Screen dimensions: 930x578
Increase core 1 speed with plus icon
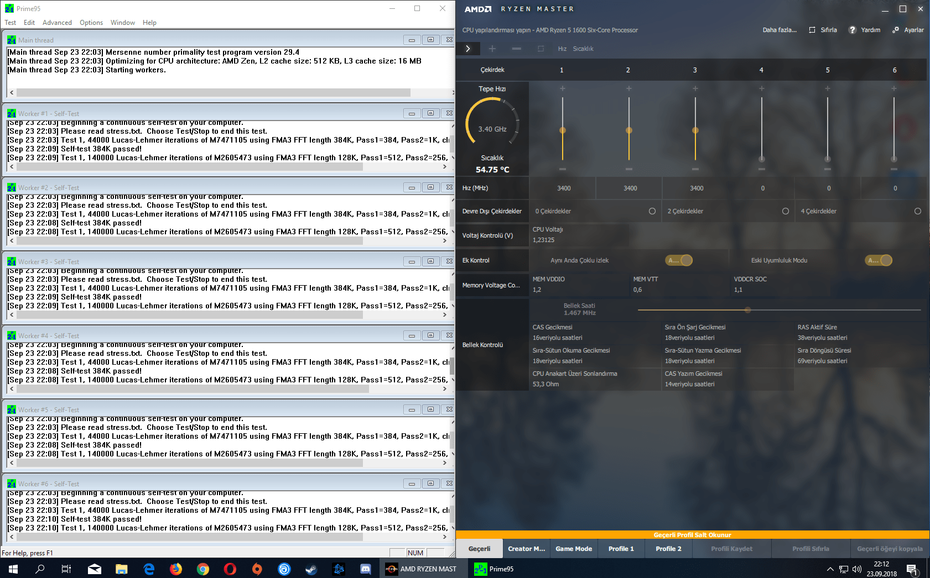[563, 88]
